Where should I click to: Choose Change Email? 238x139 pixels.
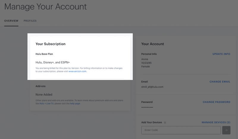point(220,82)
